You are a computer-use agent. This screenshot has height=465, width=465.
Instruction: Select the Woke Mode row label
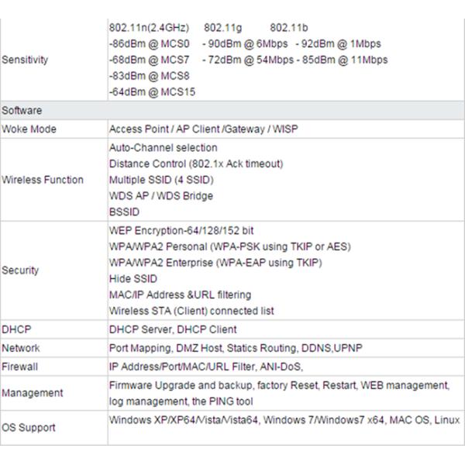click(x=29, y=129)
